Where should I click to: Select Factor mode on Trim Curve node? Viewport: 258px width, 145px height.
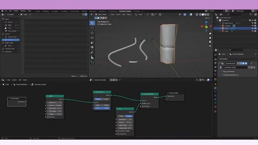coord(98,99)
